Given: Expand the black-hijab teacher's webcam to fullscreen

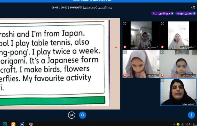Looking at the screenshot, I should click(x=162, y=80).
